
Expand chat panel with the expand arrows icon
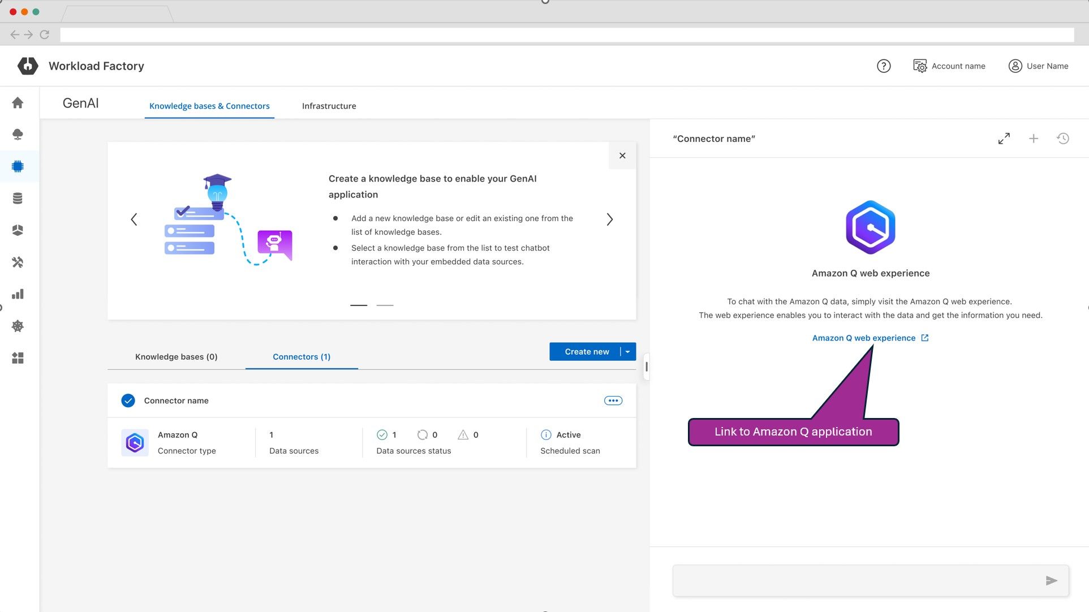tap(1004, 139)
